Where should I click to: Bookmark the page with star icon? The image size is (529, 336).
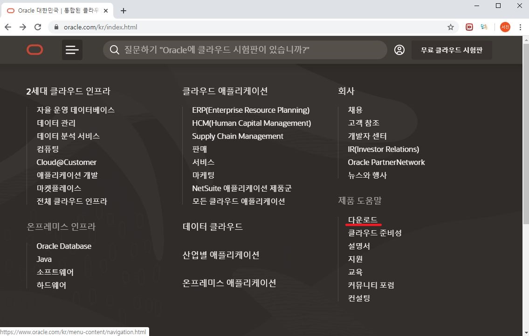click(x=450, y=27)
